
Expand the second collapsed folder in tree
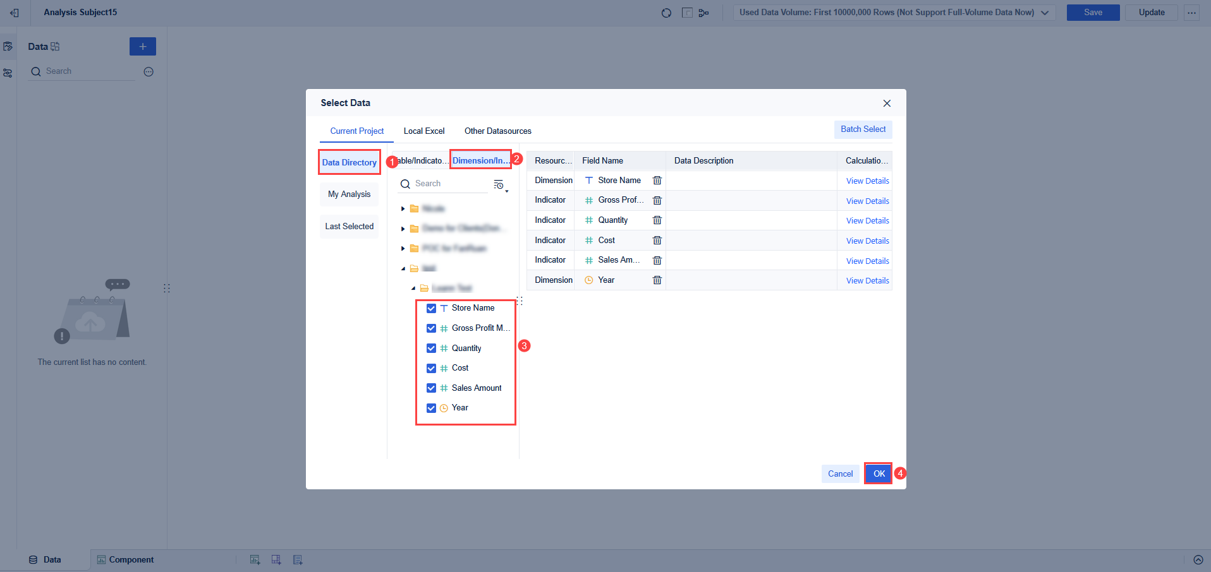403,229
